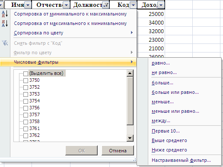
Task: Check the 3750 value checkbox
Action: 25,80
